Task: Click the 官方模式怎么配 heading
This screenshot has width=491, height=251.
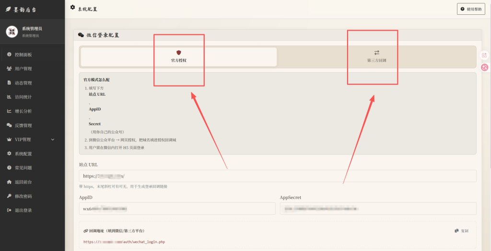Action: (x=96, y=80)
